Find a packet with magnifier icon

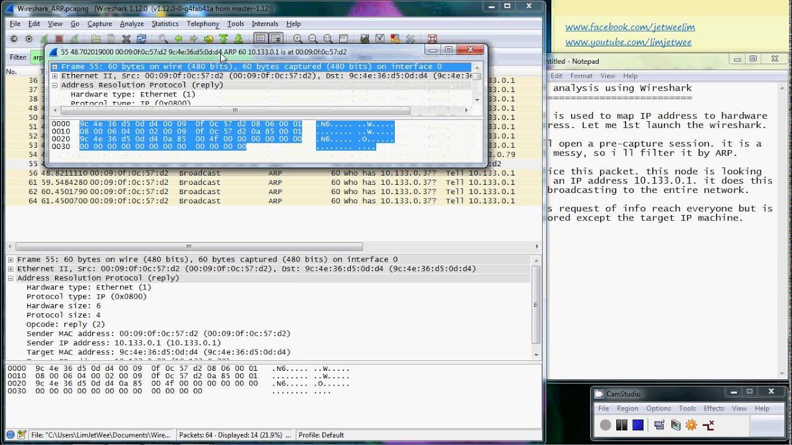(163, 38)
